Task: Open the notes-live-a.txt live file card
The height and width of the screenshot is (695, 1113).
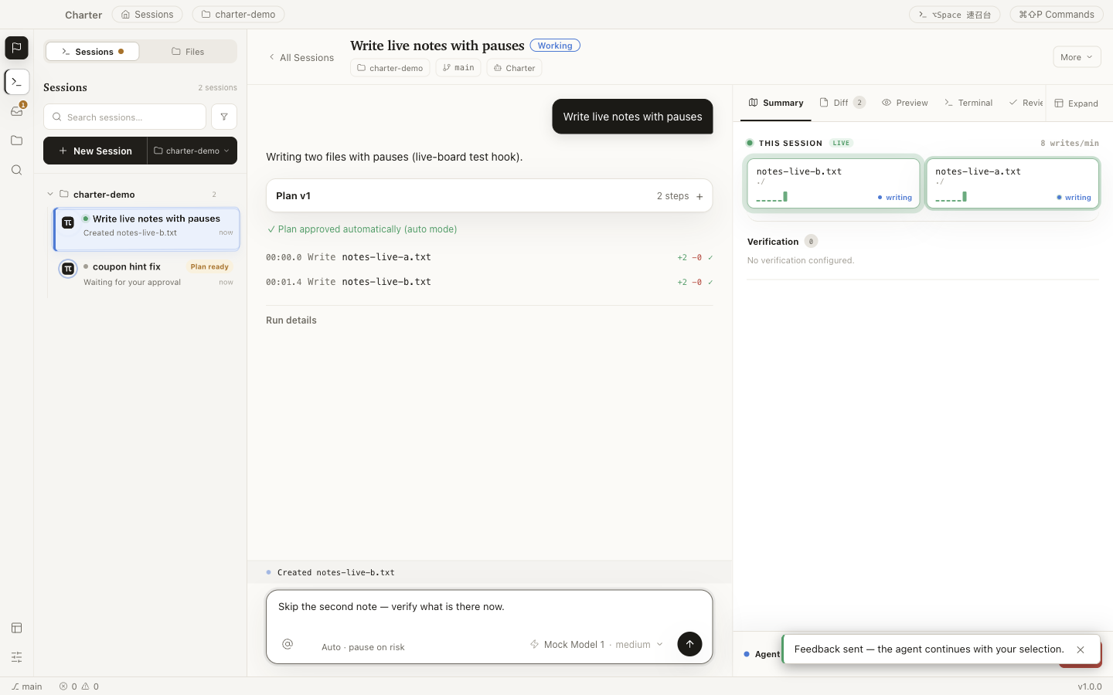Action: (x=1013, y=184)
